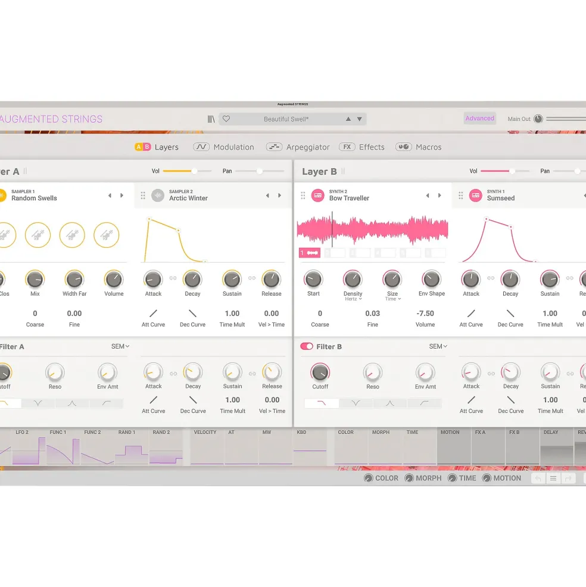Open the history list icon in bottom bar

pyautogui.click(x=553, y=479)
